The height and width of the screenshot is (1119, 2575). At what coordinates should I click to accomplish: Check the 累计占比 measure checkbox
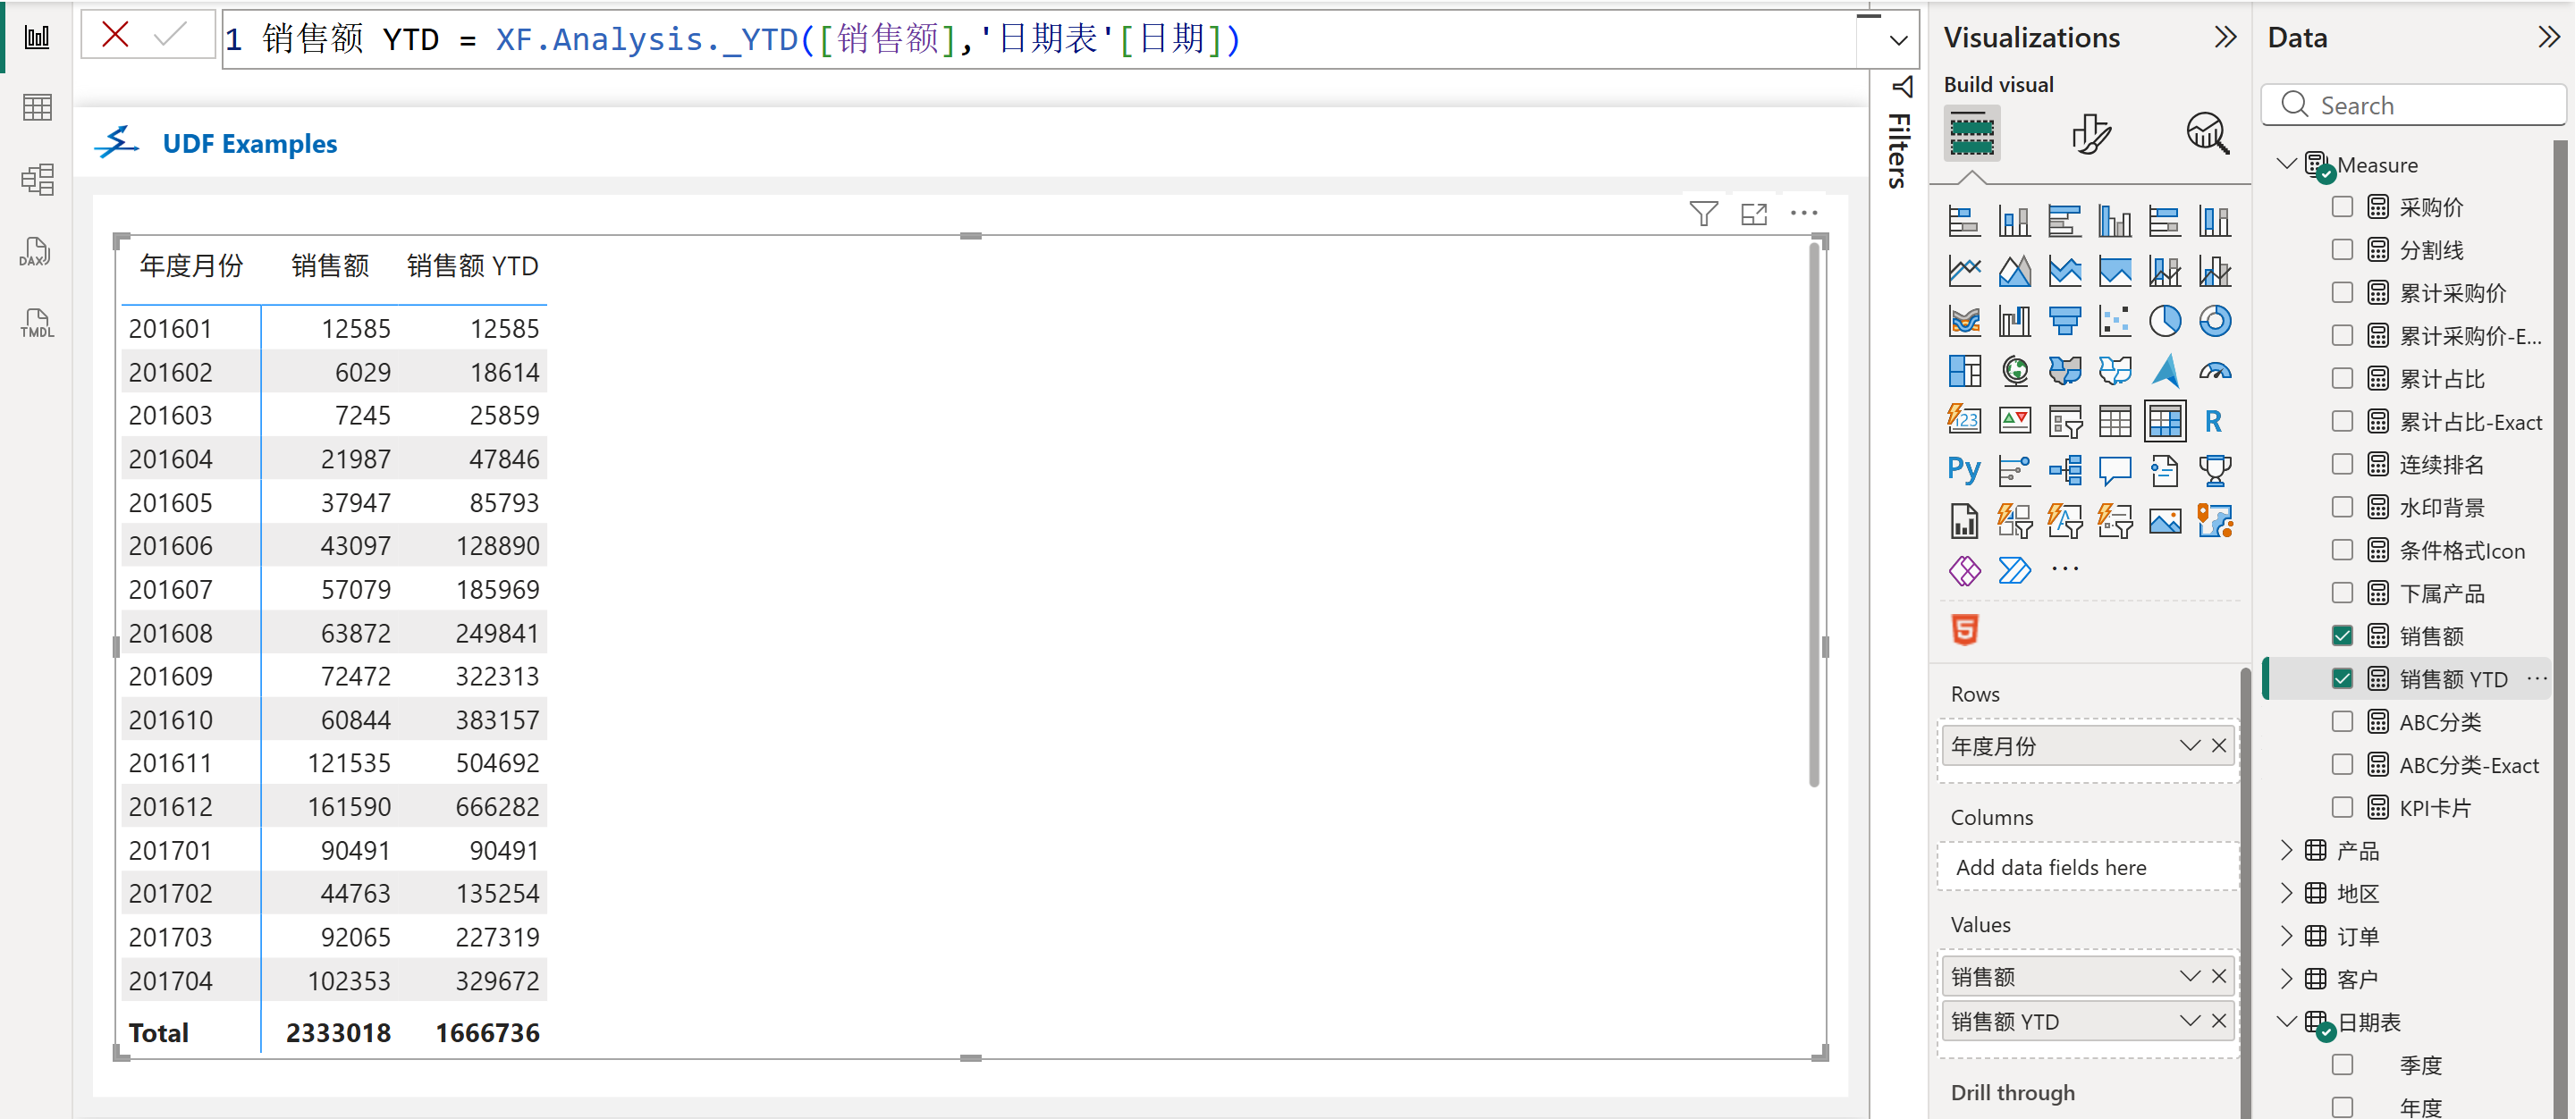coord(2343,378)
